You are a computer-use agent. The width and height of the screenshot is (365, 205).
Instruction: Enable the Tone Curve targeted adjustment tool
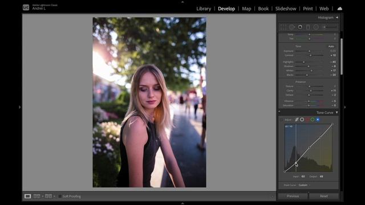point(281,120)
